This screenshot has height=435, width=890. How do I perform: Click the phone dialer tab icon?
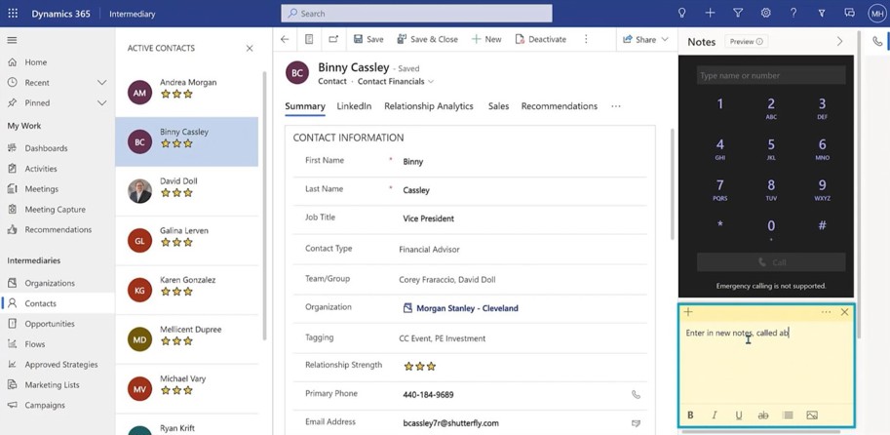[x=877, y=41]
